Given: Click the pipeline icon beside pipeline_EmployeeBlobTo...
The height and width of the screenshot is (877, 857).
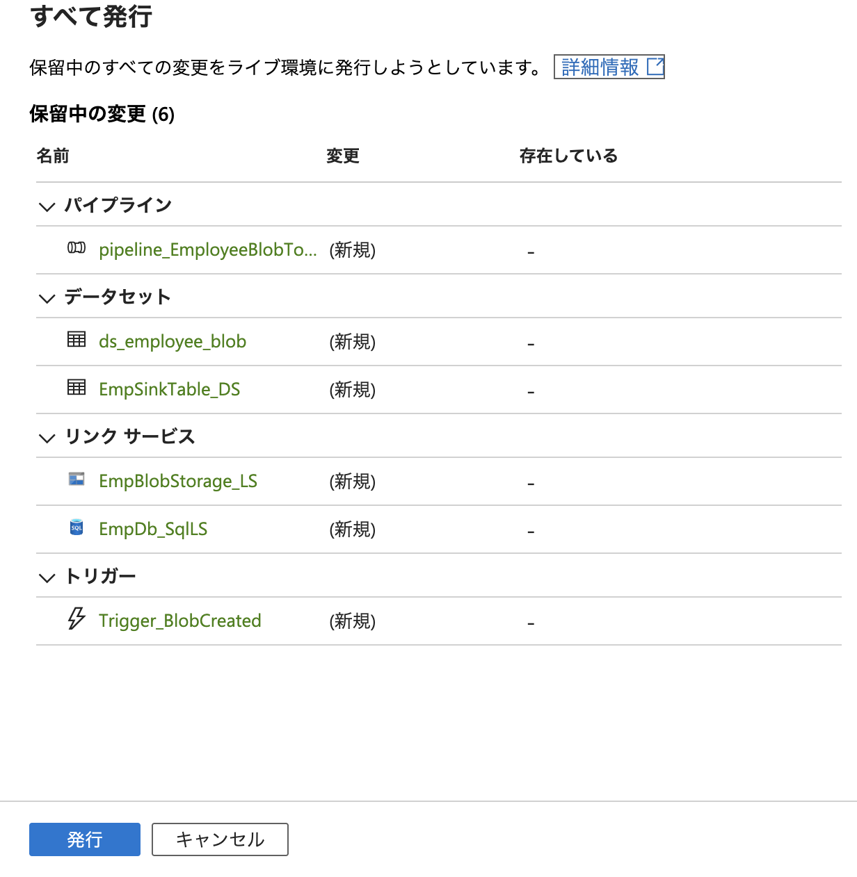Looking at the screenshot, I should 76,249.
